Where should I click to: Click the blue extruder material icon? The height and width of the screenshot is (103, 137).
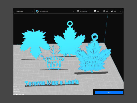coord(37,11)
